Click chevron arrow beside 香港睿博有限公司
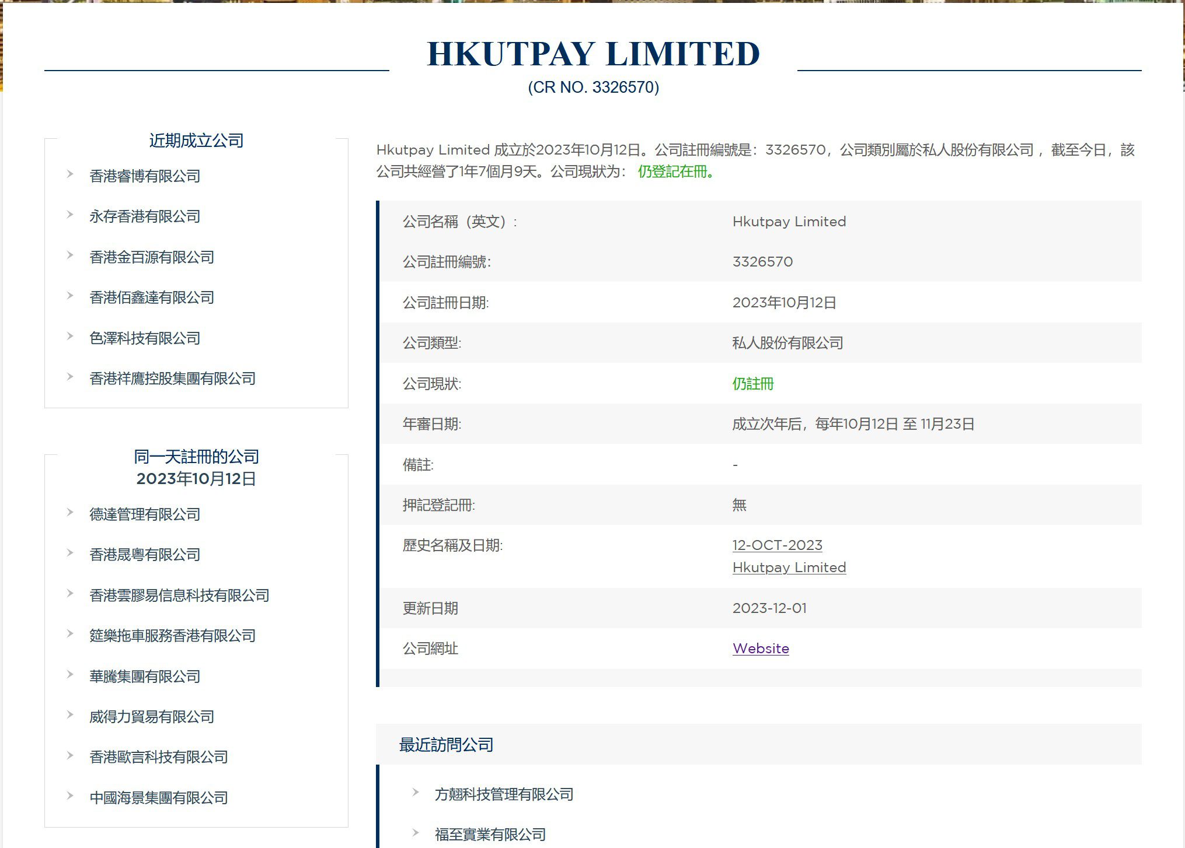 pyautogui.click(x=70, y=174)
